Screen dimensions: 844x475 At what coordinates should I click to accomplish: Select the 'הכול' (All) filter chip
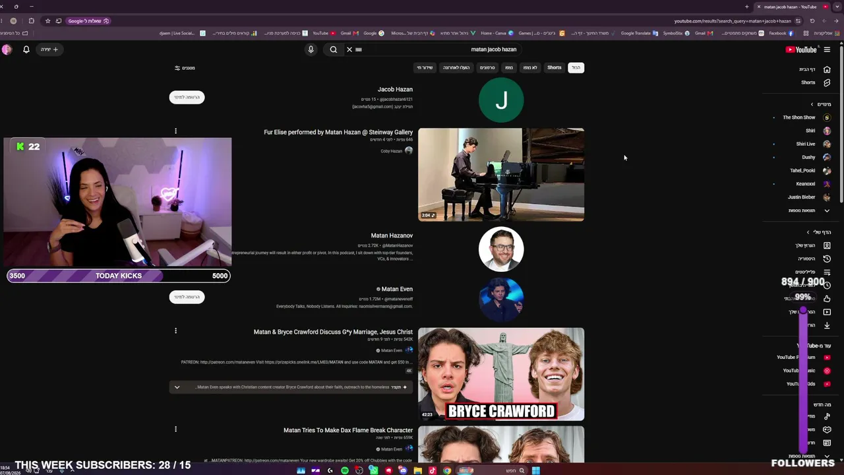tap(576, 67)
